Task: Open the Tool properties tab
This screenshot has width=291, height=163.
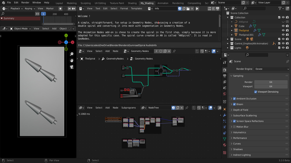Action: [225, 63]
